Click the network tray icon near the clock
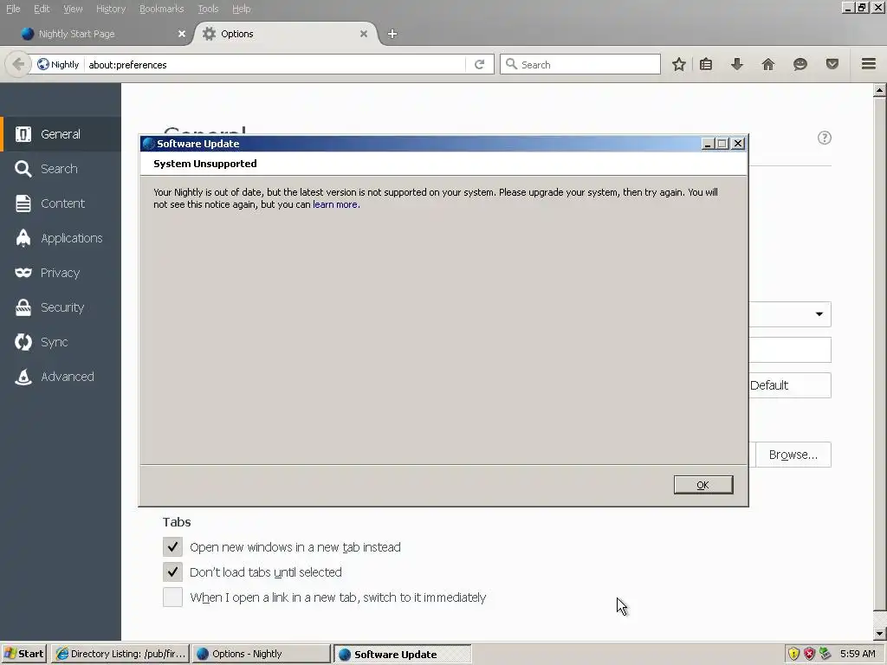 825,654
